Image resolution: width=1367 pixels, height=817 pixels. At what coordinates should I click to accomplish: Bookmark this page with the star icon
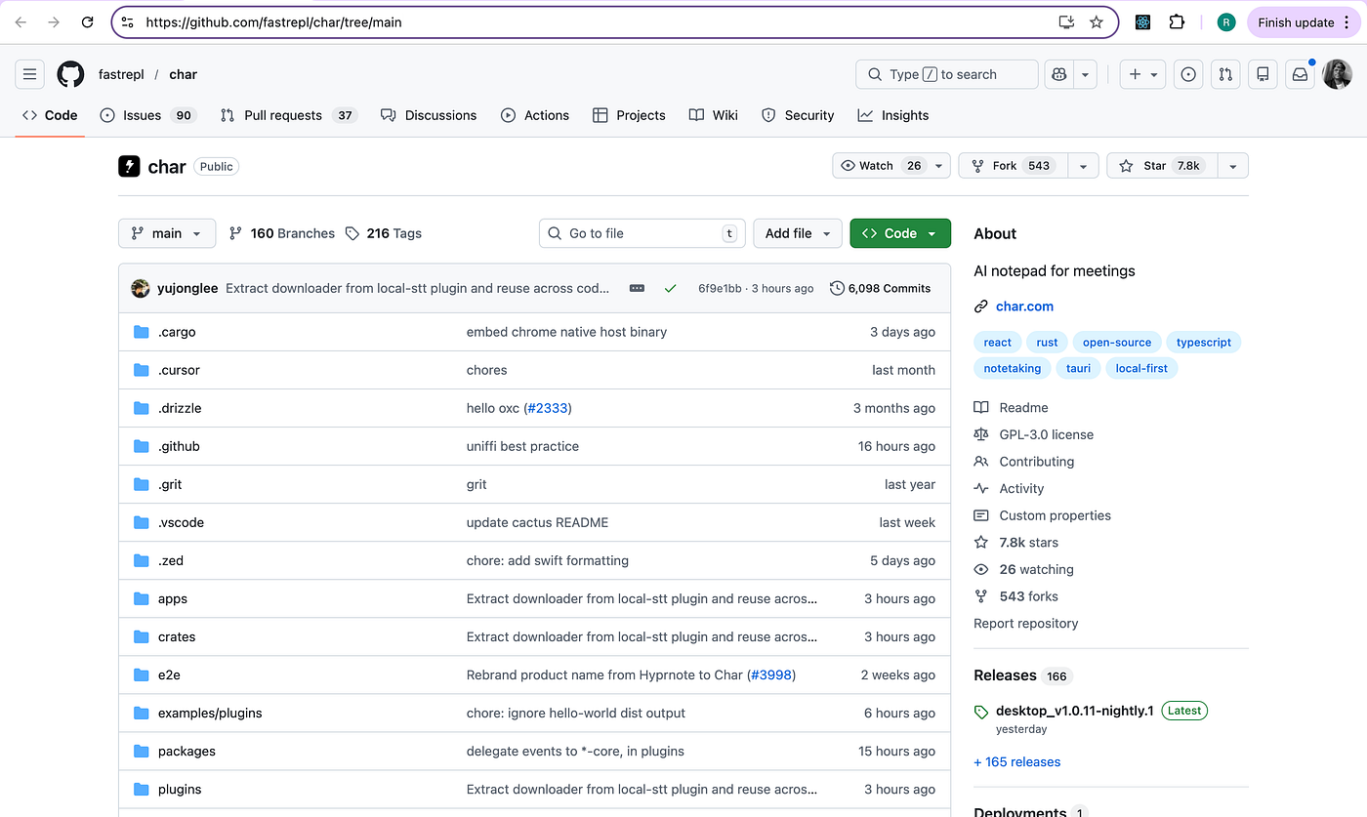pos(1097,22)
